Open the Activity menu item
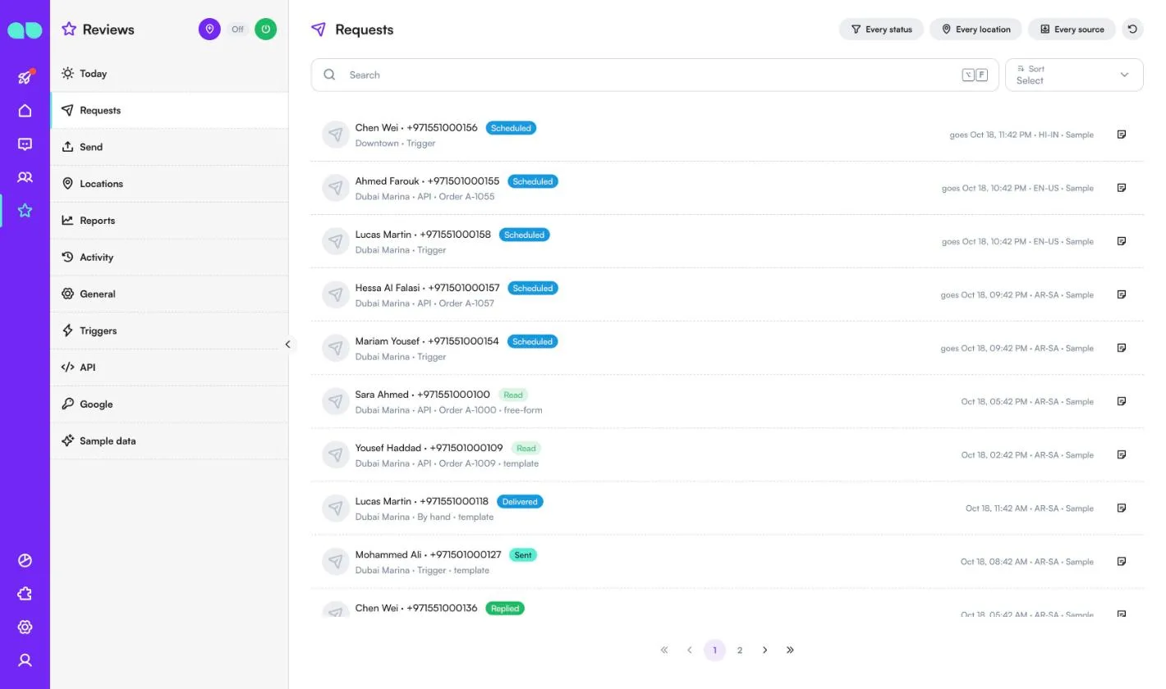 (x=169, y=257)
